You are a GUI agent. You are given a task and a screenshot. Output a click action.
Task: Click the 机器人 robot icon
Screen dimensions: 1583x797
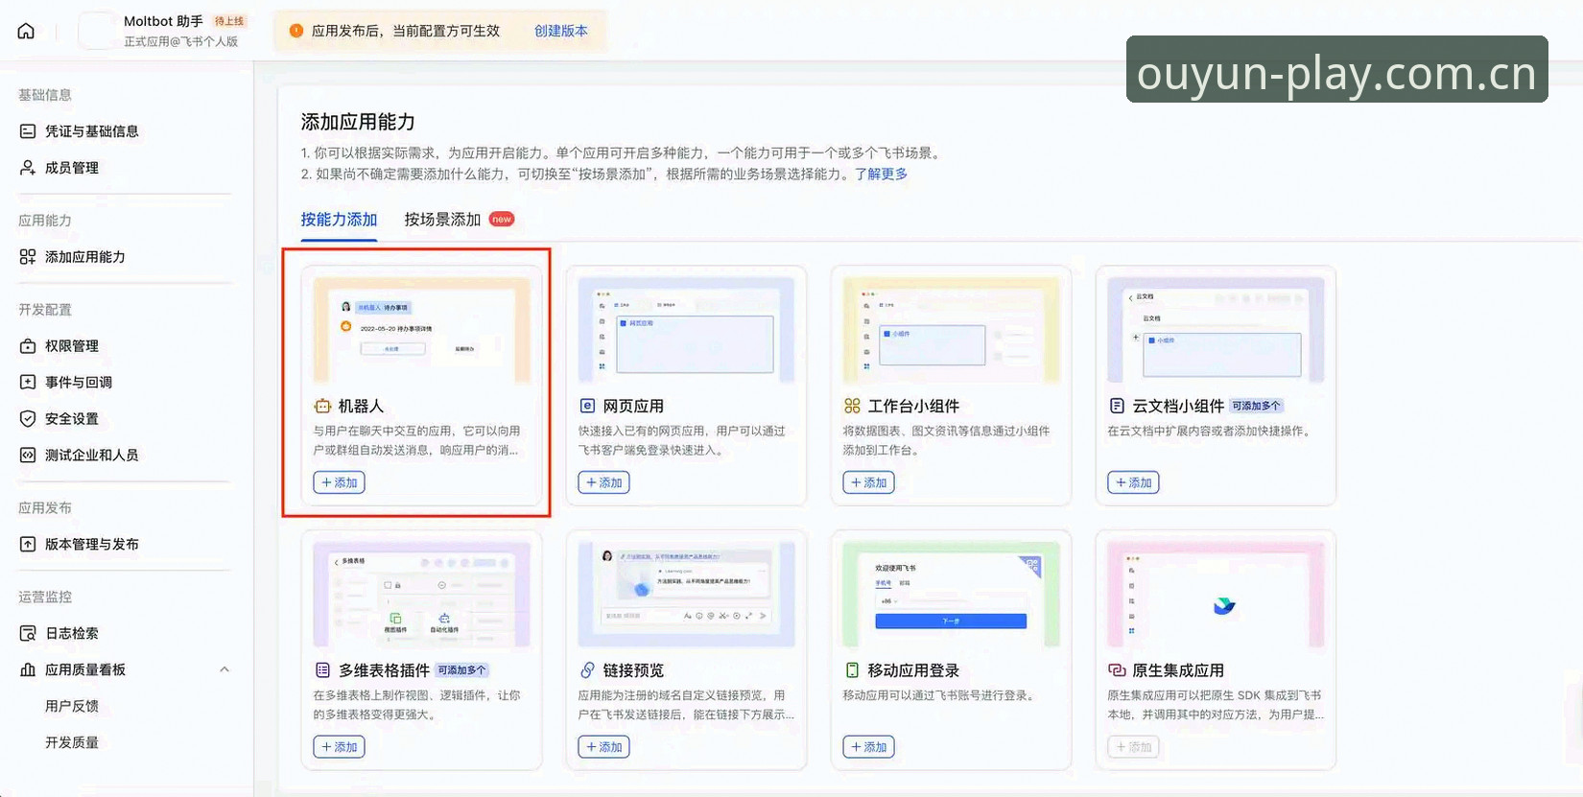(322, 407)
